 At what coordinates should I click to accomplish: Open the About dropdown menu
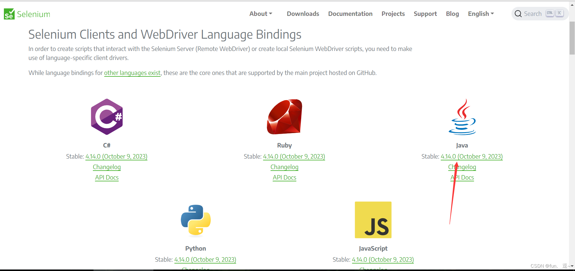(x=261, y=14)
